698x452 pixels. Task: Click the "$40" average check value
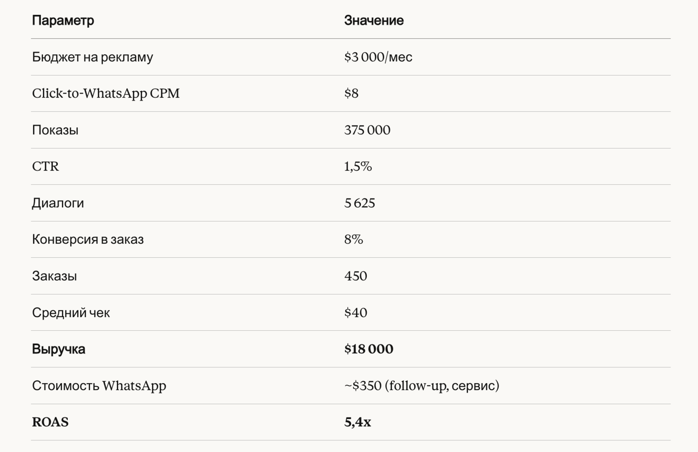coord(355,313)
